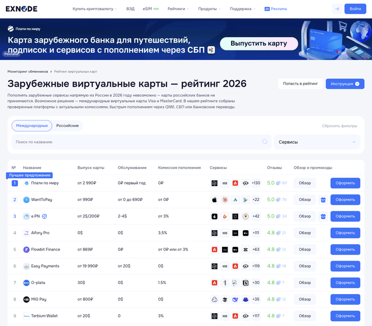Click the Aifory Pro name
This screenshot has width=372, height=326.
[x=40, y=233]
